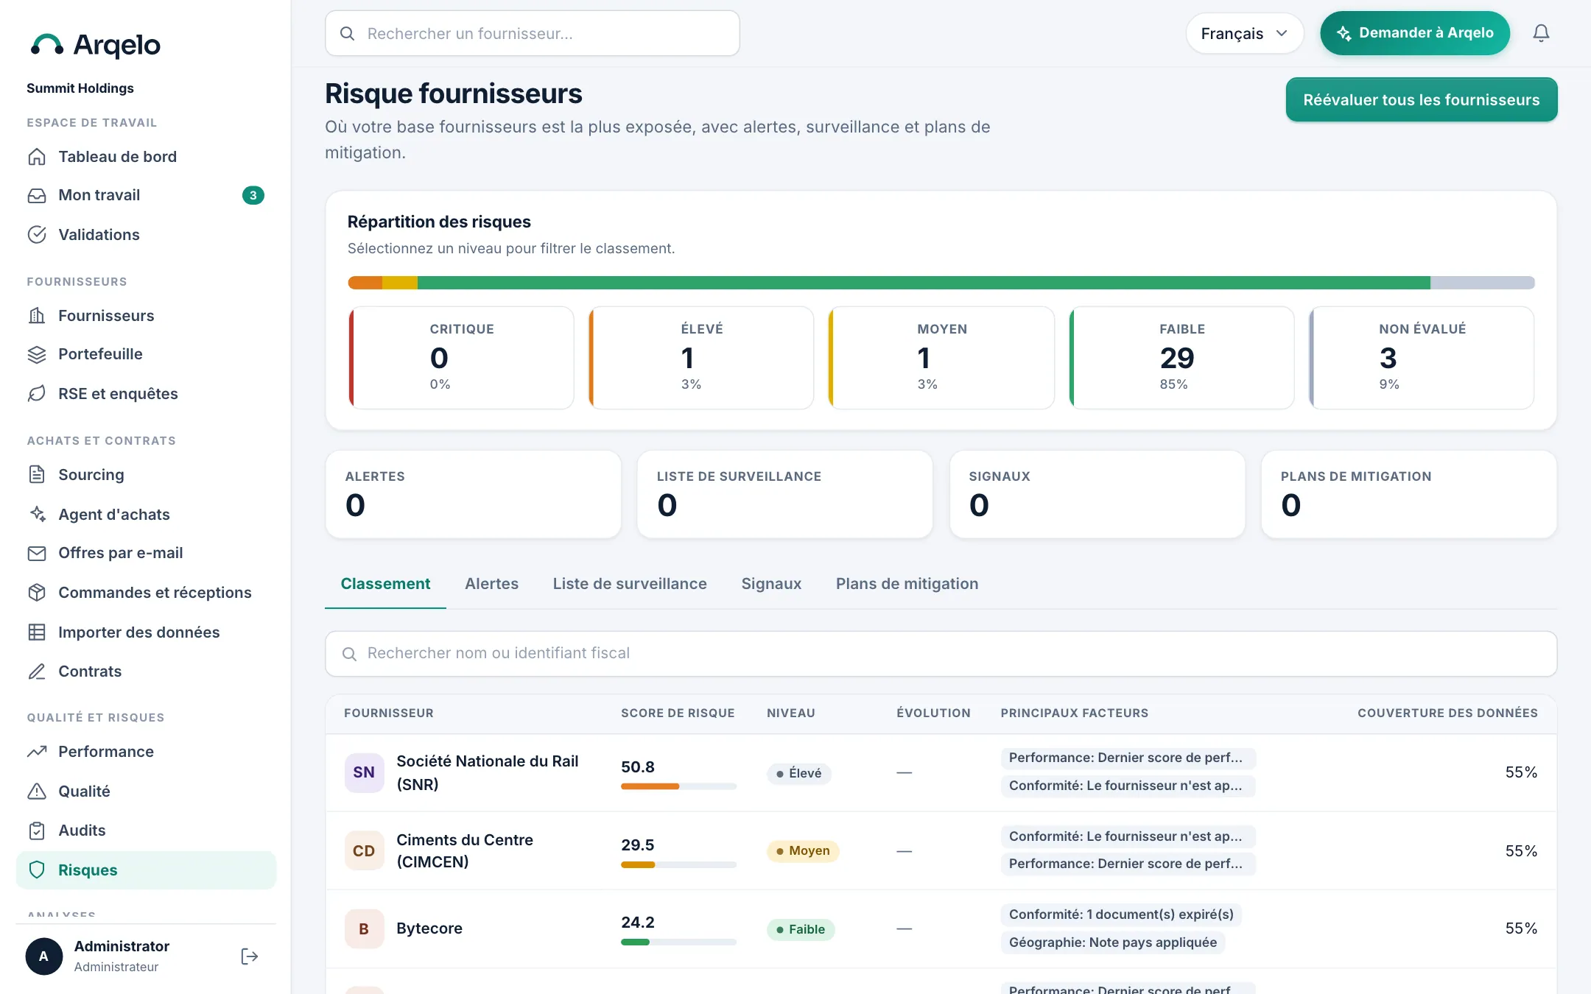1591x994 pixels.
Task: Click the Fournisseurs building icon
Action: click(x=37, y=316)
